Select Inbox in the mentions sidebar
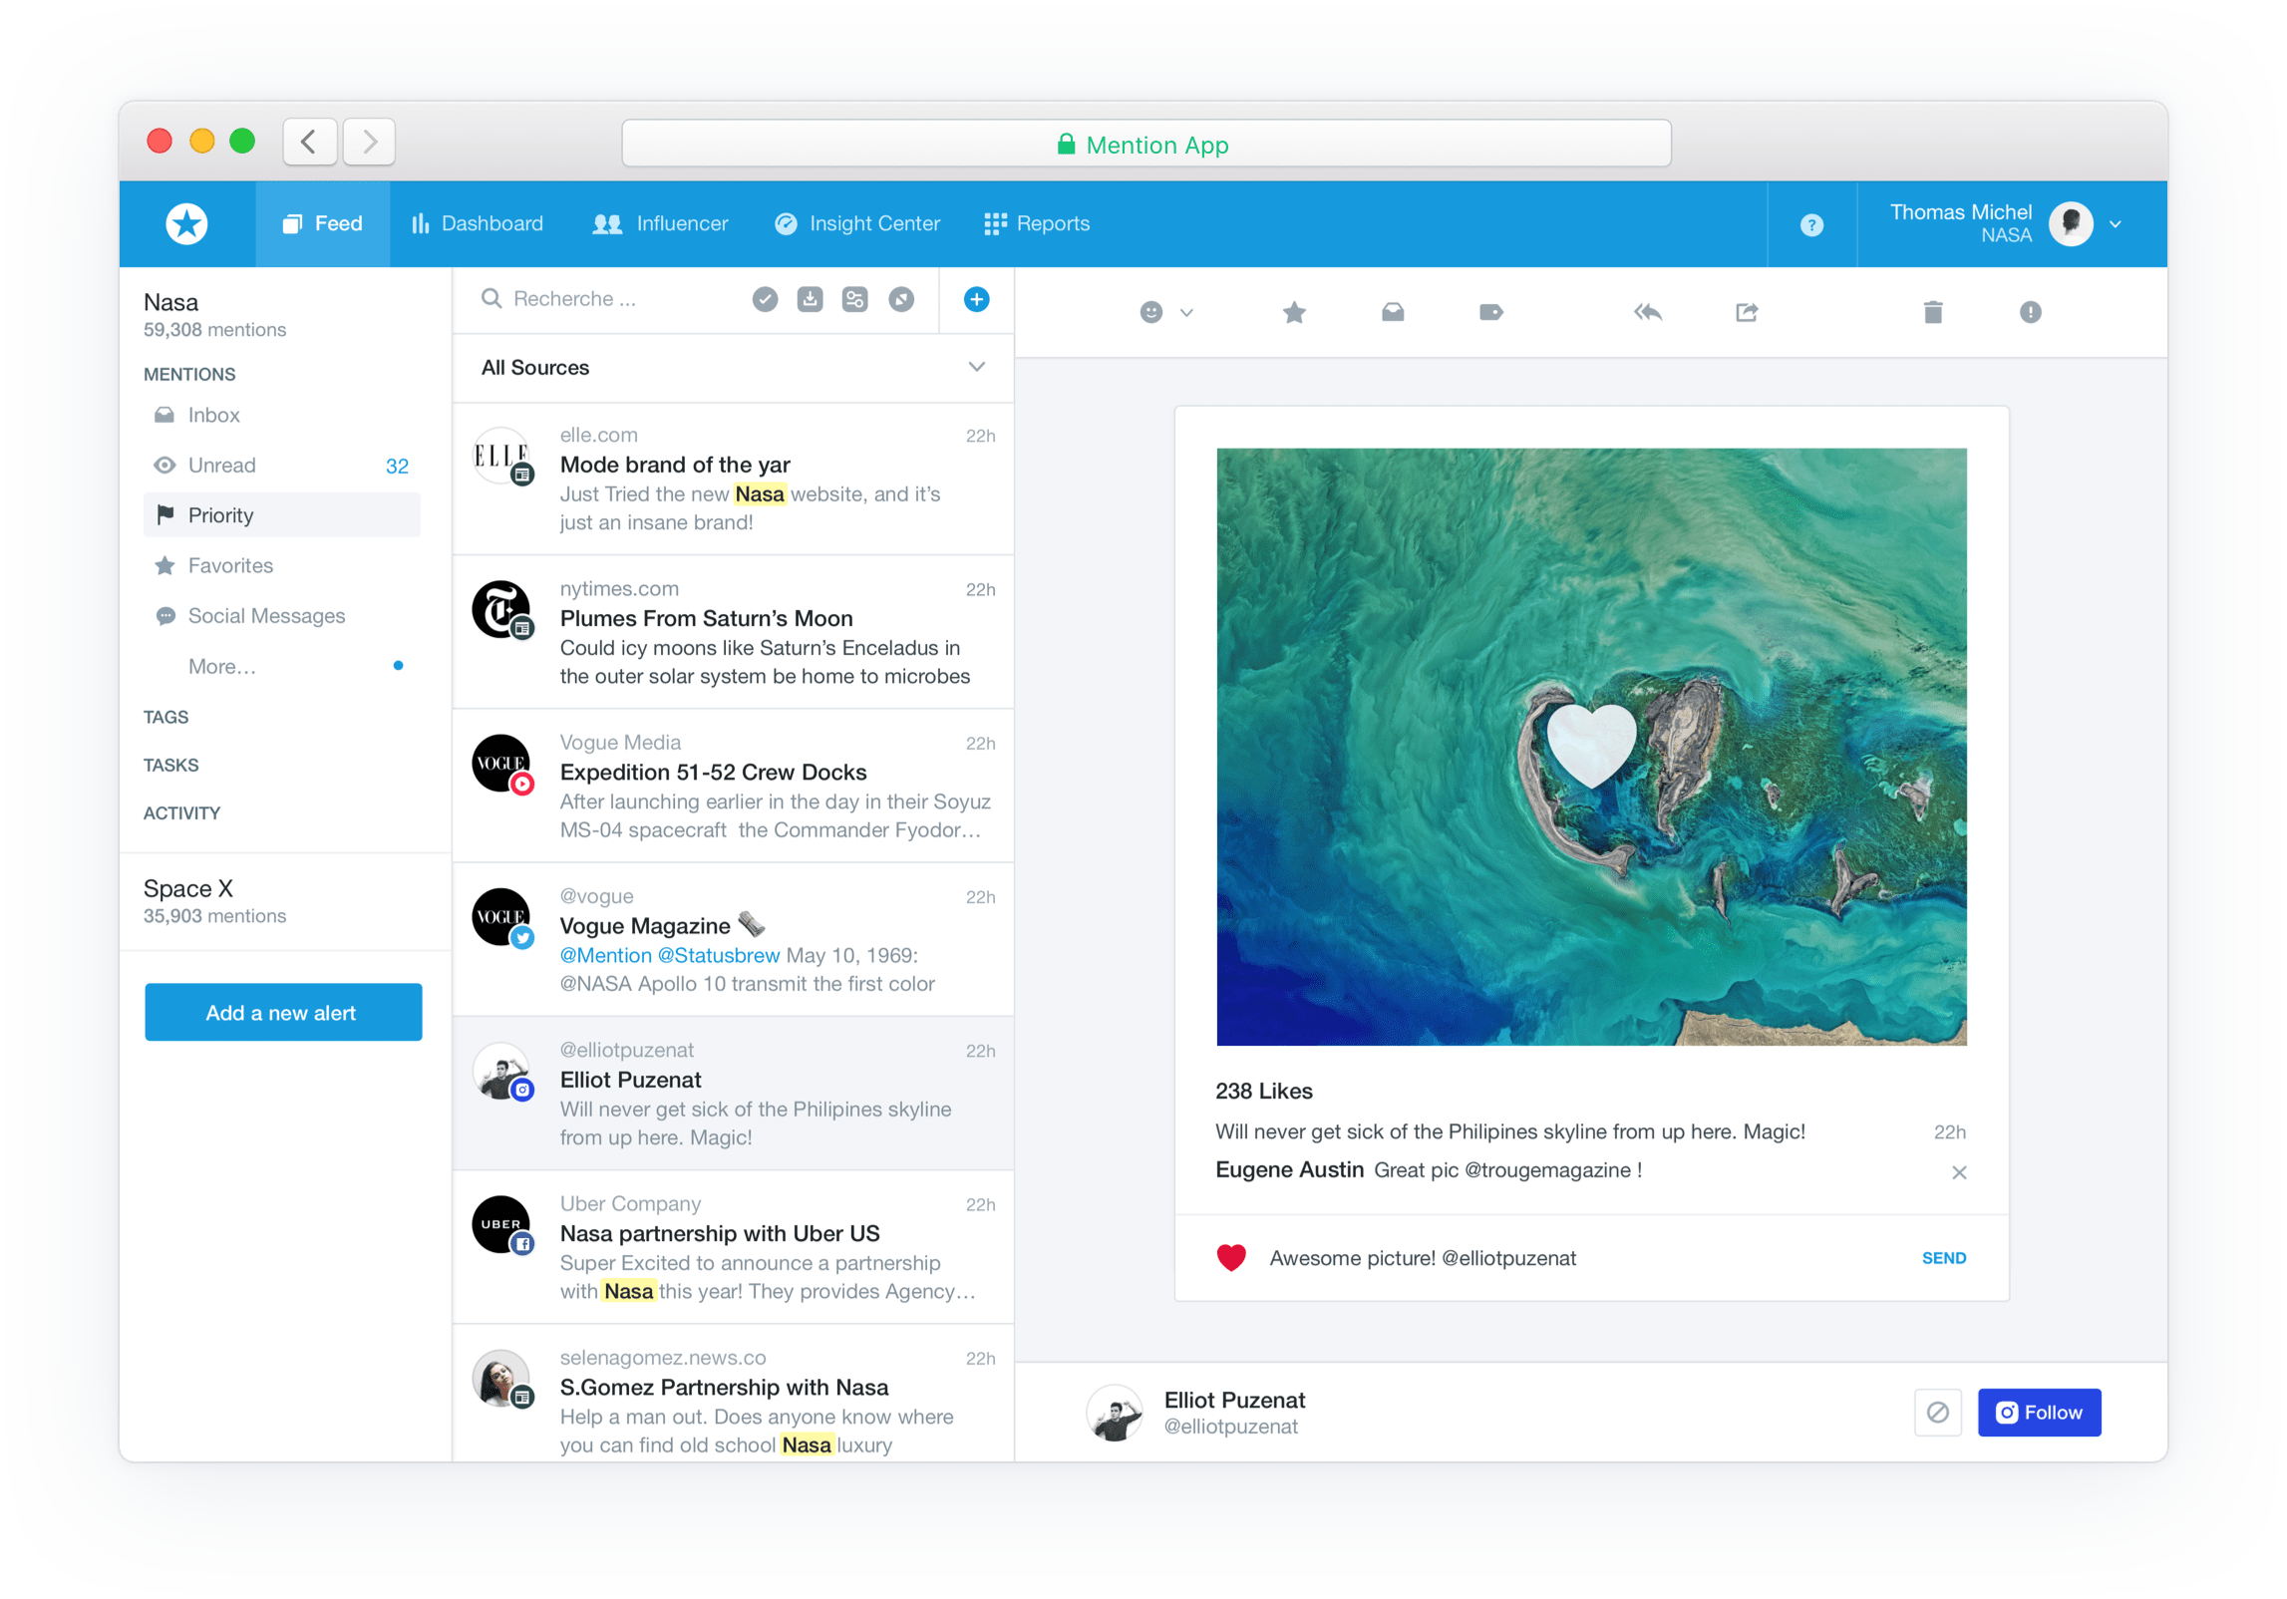Screen dimensions: 2287x1599 tap(282, 415)
